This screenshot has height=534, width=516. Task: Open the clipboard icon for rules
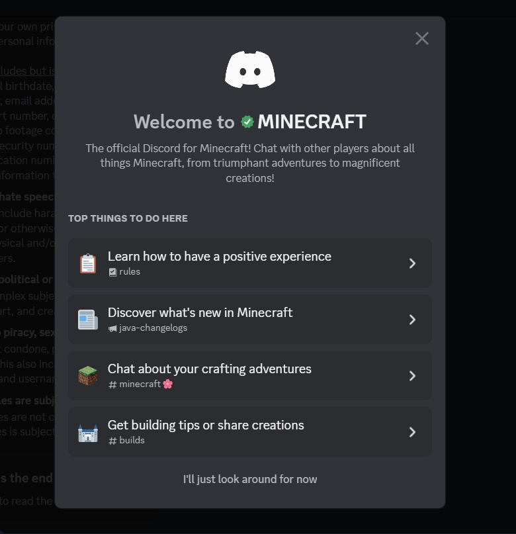pyautogui.click(x=88, y=263)
